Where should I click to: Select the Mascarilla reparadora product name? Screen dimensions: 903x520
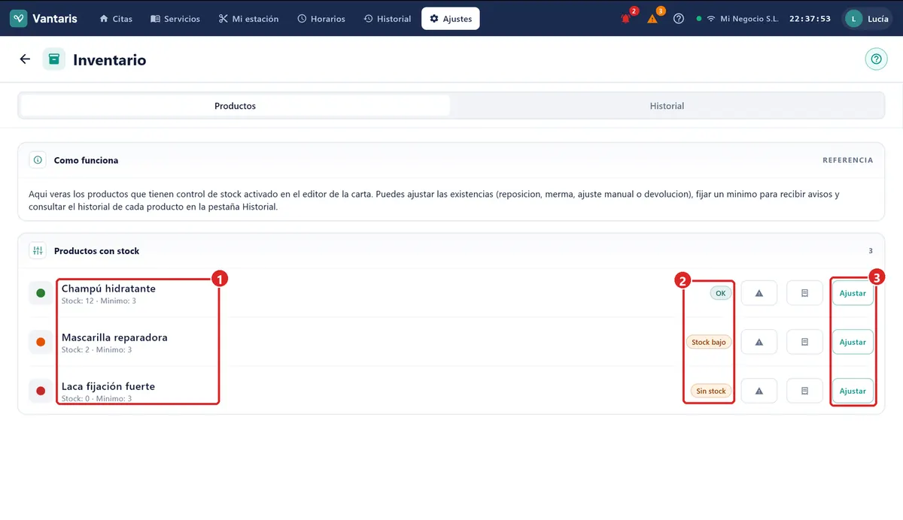(114, 337)
